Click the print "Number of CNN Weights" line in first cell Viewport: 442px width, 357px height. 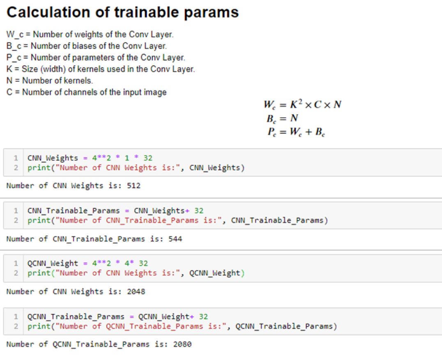click(x=136, y=168)
